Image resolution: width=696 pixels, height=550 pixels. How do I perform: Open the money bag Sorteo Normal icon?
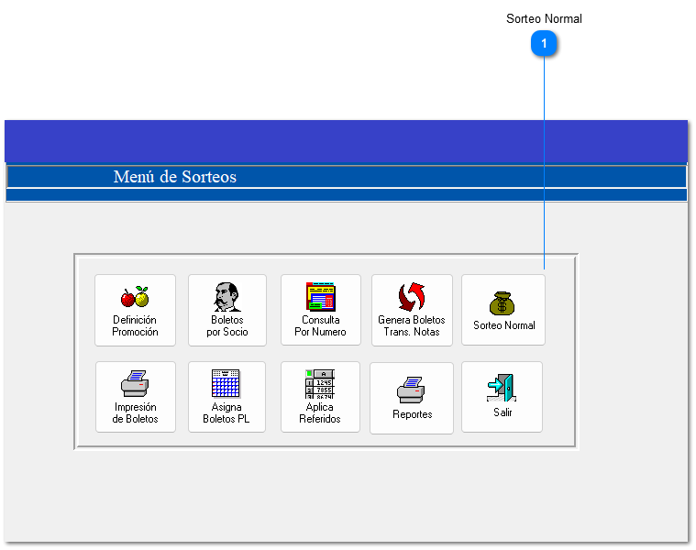[503, 302]
